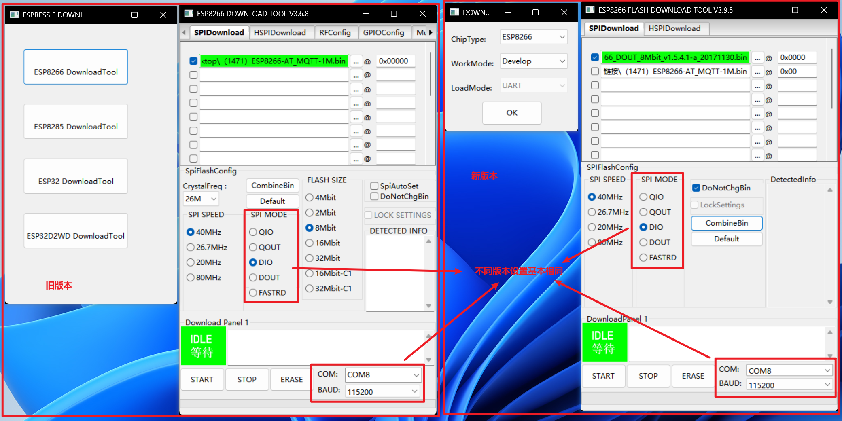Check the ESP8266-AT_MQTT-1M.bin row in V3.9.5

[595, 72]
